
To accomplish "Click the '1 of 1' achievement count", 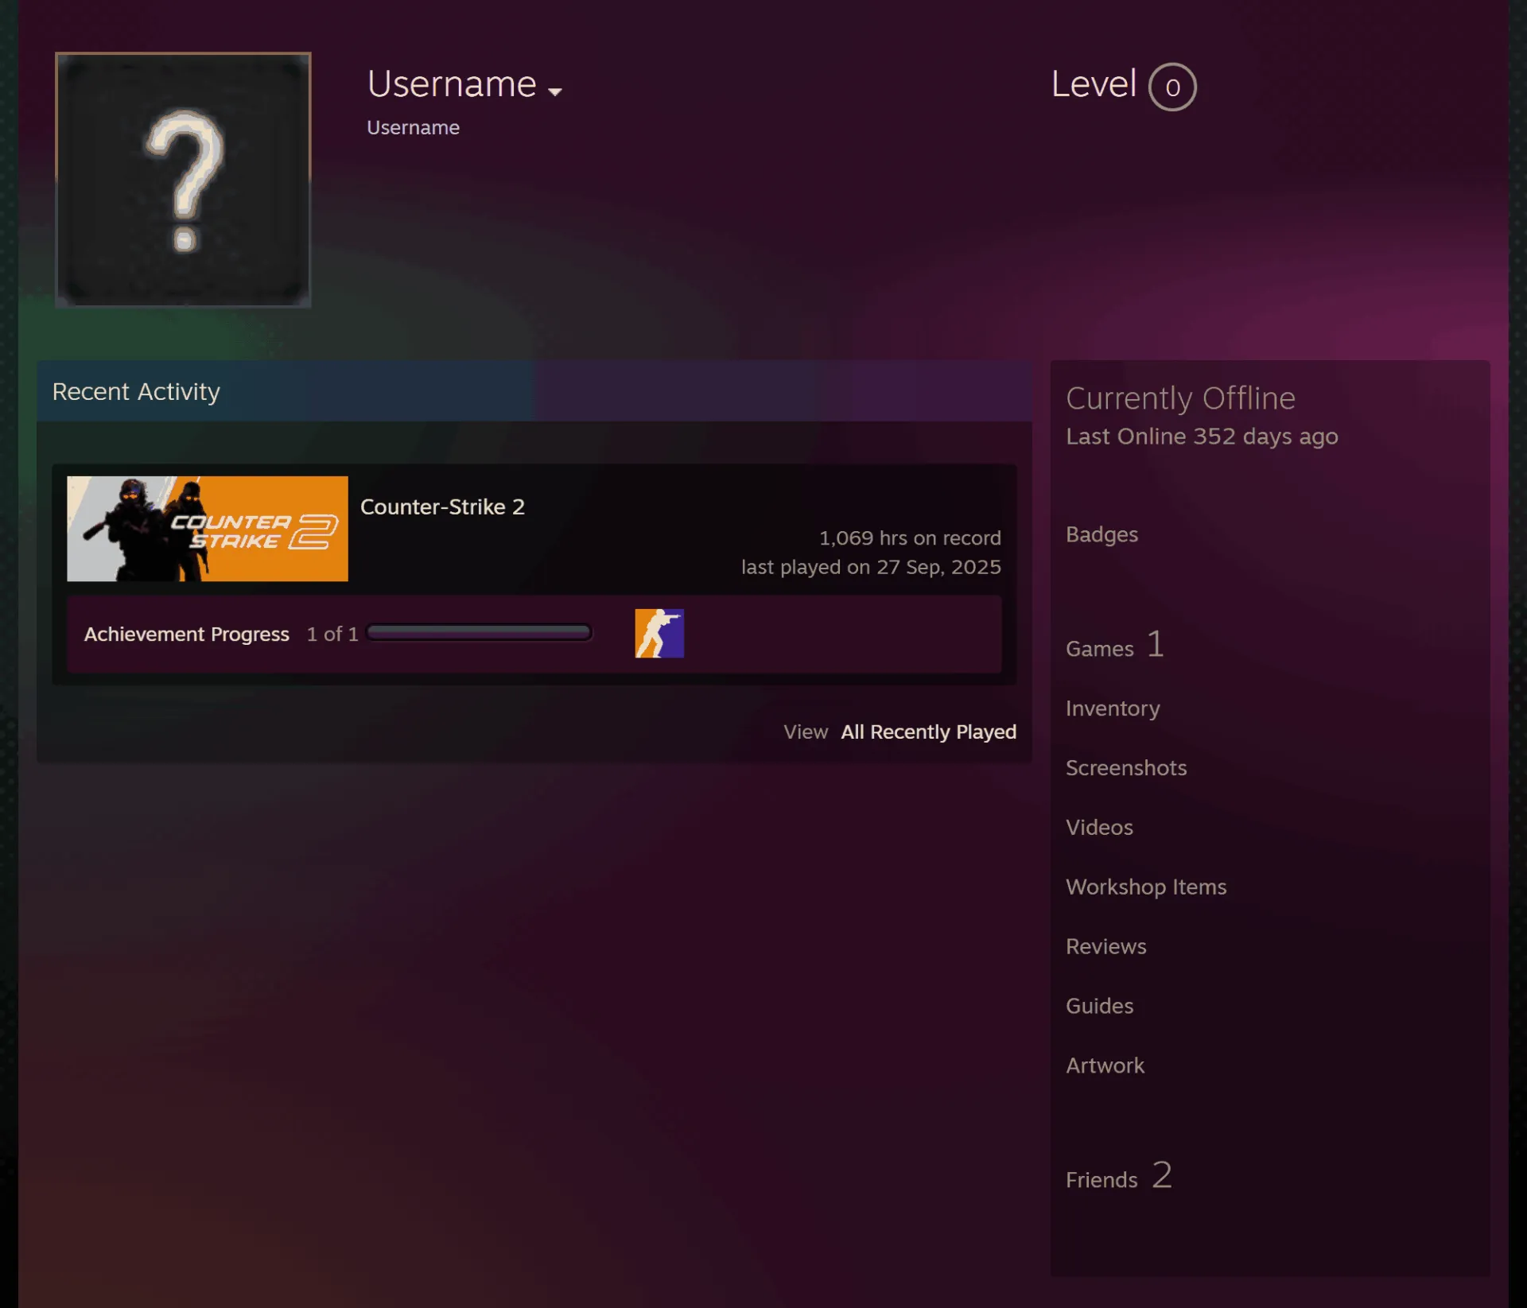I will pyautogui.click(x=332, y=634).
